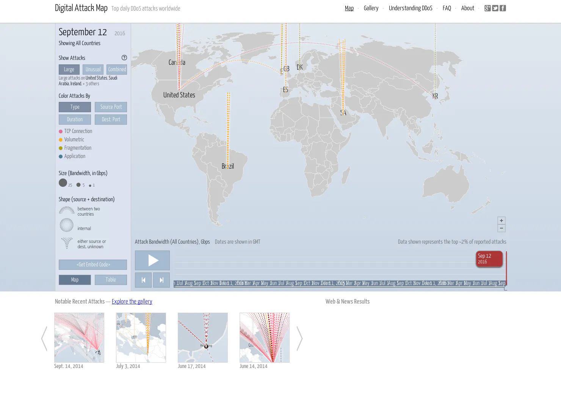Click the TCP Connection pink legend dot
The width and height of the screenshot is (561, 393).
coord(61,132)
